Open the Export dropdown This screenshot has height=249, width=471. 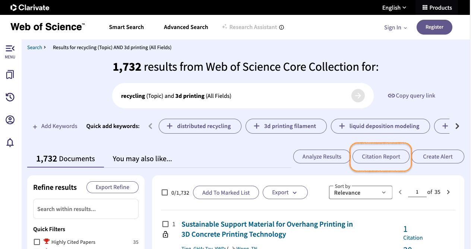(285, 192)
